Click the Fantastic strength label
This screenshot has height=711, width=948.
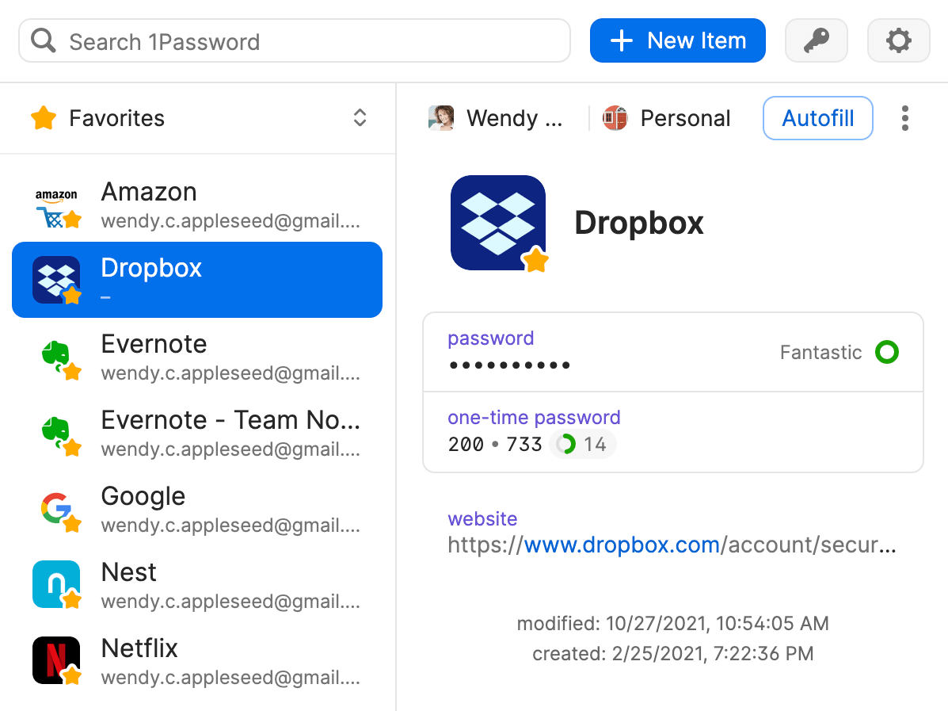pos(820,352)
